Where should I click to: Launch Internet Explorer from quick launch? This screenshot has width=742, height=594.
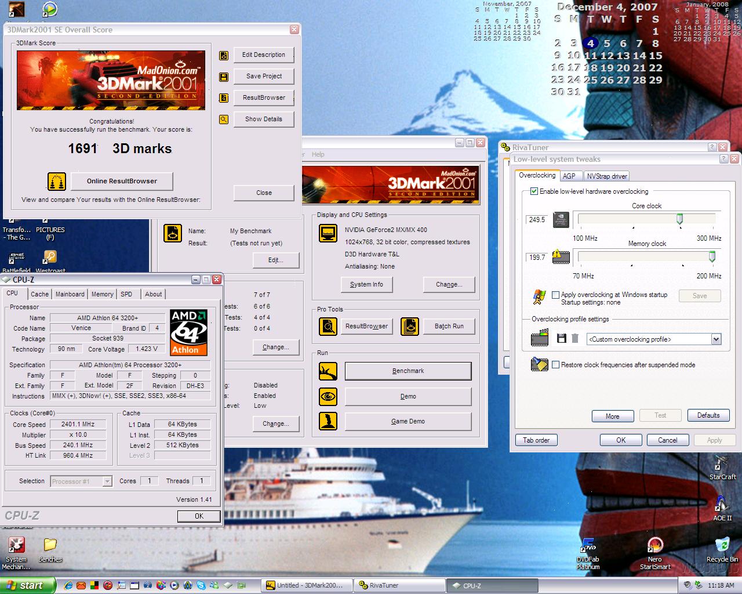68,585
